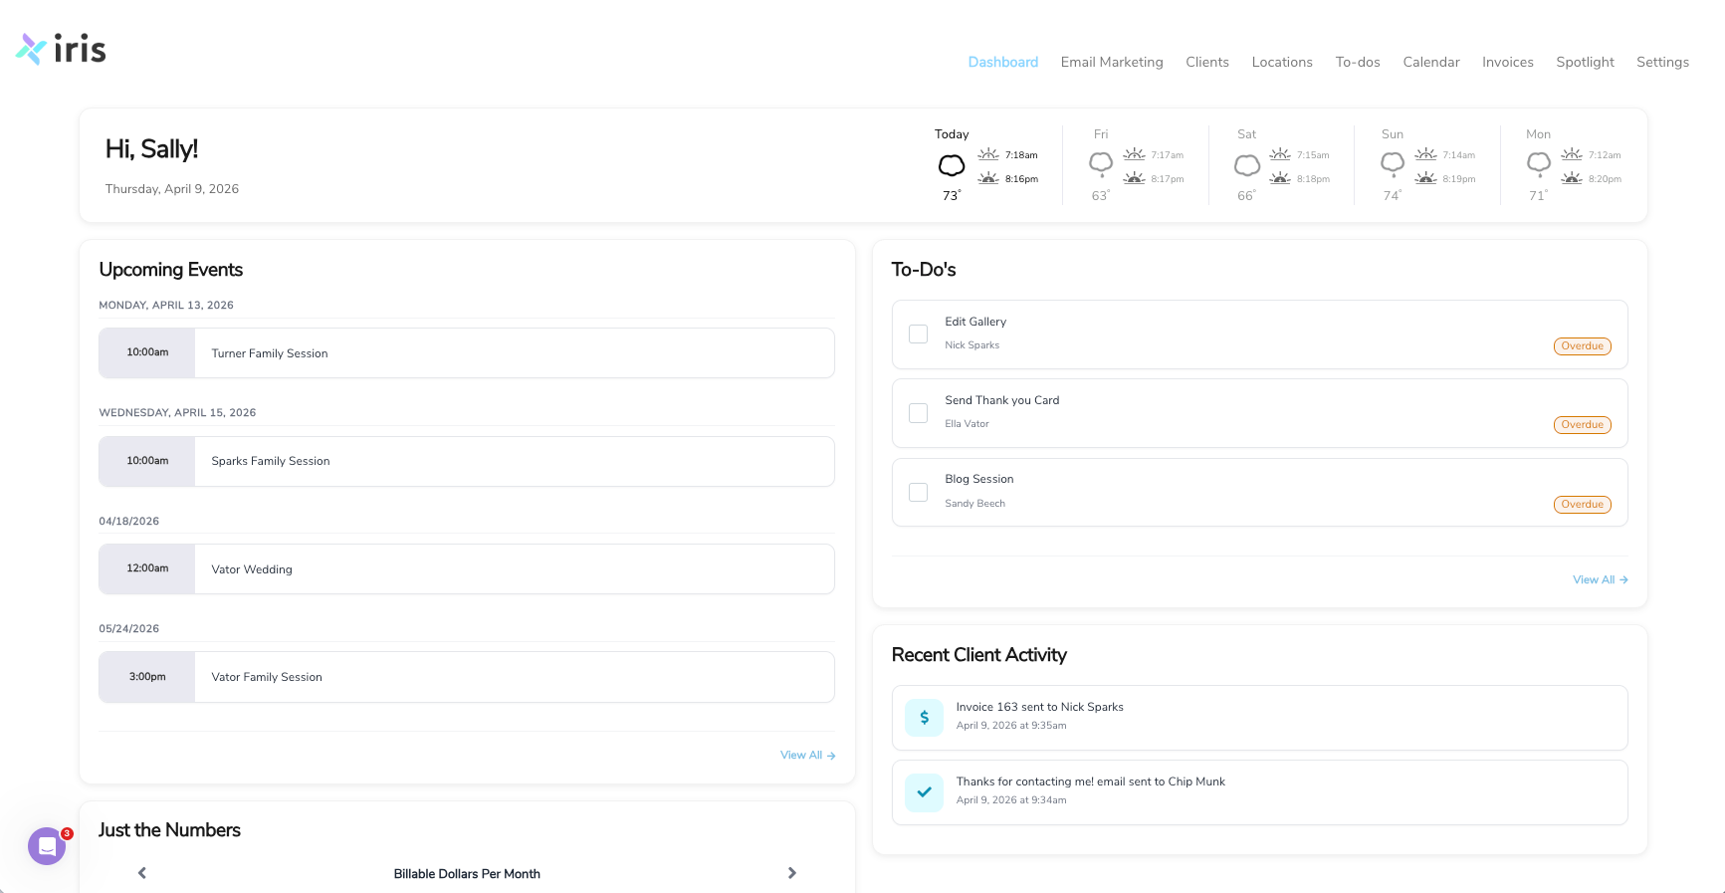The height and width of the screenshot is (893, 1725).
Task: Click View All under Upcoming Events
Action: [807, 756]
